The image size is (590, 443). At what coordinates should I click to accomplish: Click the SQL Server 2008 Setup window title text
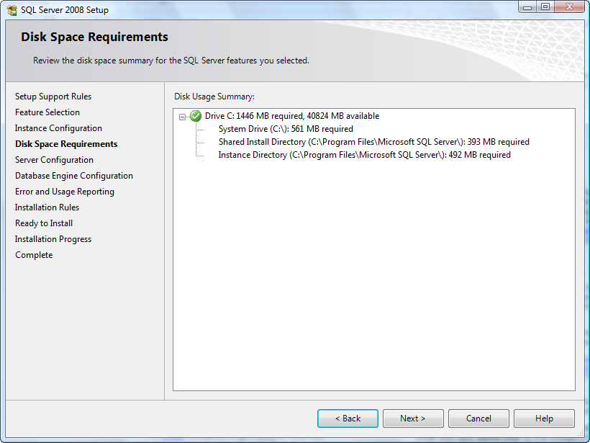tap(65, 10)
